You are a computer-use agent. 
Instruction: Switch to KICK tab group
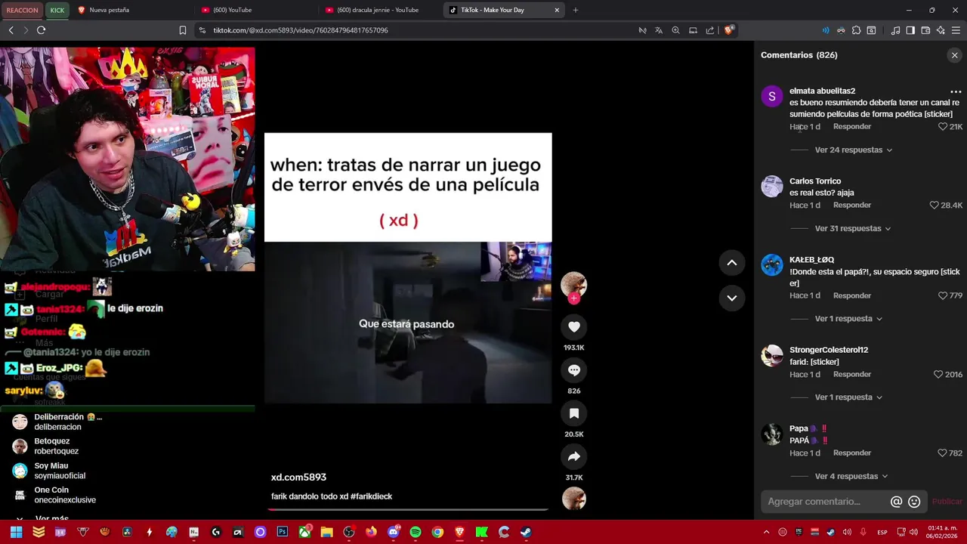(x=57, y=10)
